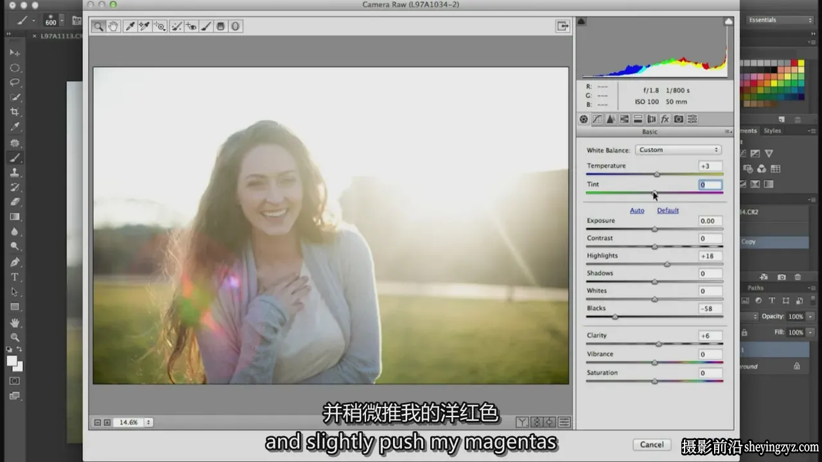Click the Saturation value field

(710, 373)
